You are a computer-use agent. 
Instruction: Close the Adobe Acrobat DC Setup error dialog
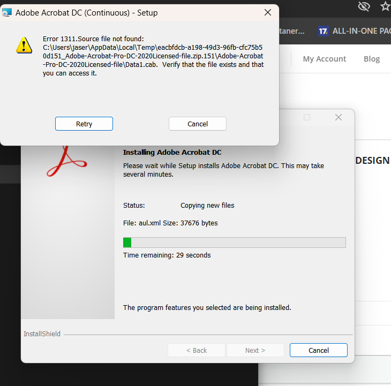[267, 12]
